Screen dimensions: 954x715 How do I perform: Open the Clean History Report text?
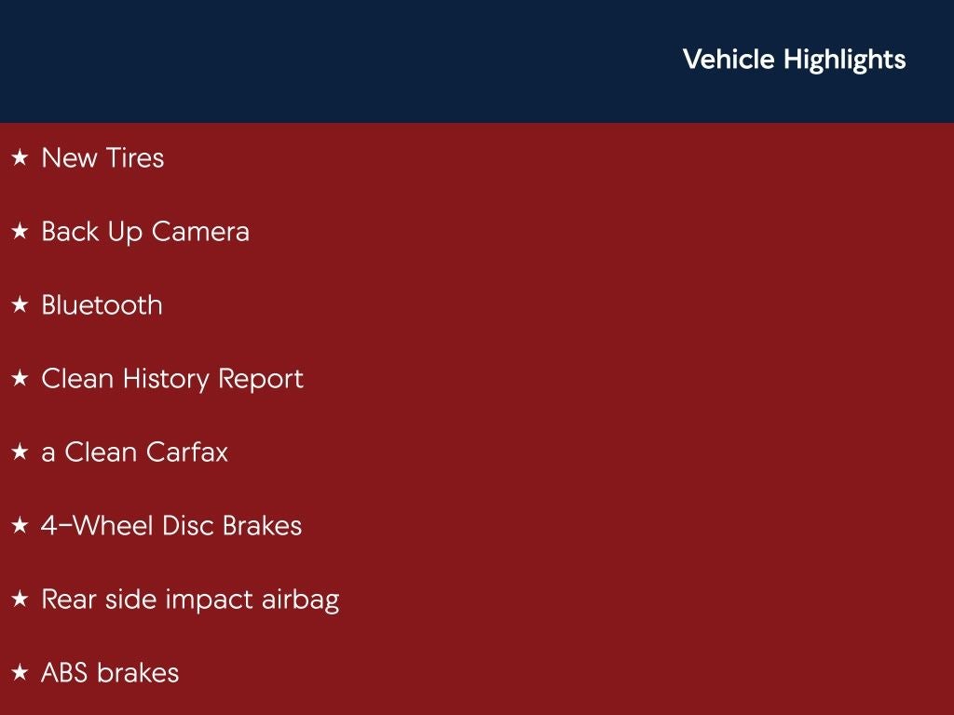[172, 379]
